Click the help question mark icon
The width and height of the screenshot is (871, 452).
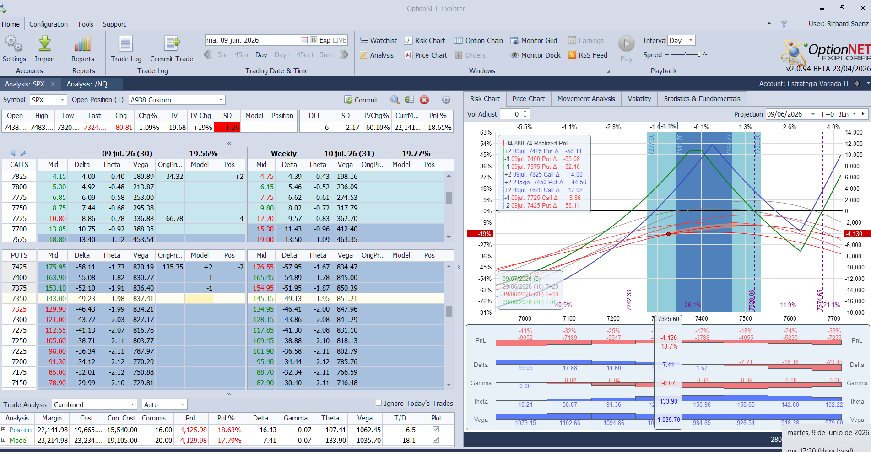coord(784,24)
